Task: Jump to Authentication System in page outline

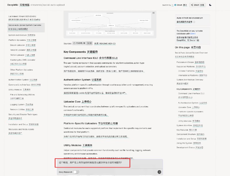Action: click(x=193, y=103)
